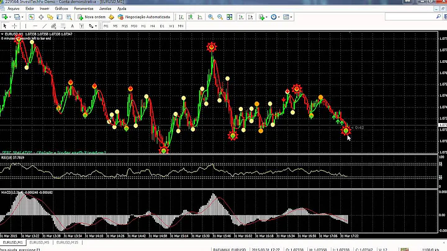Select the cursor arrow tool
The image size is (447, 251).
5,26
